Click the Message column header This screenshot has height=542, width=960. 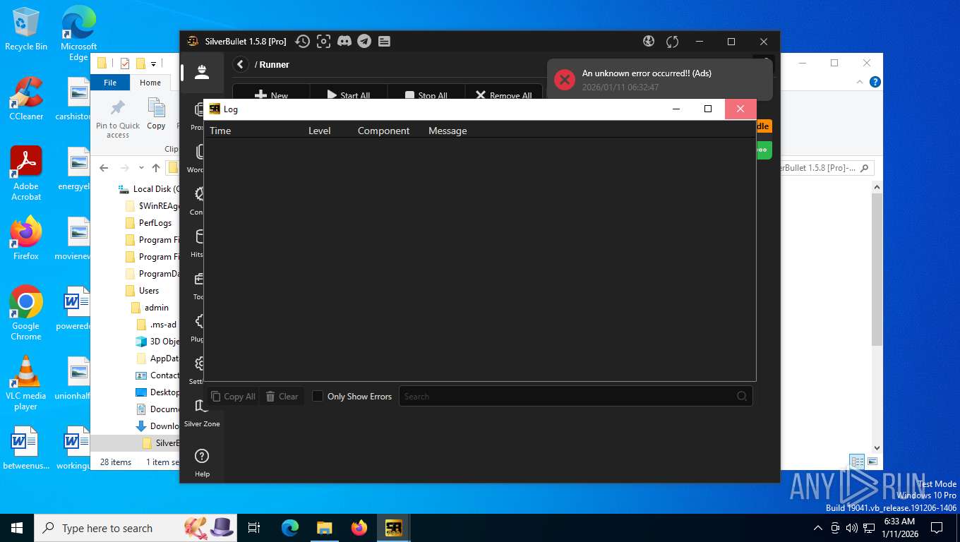448,131
